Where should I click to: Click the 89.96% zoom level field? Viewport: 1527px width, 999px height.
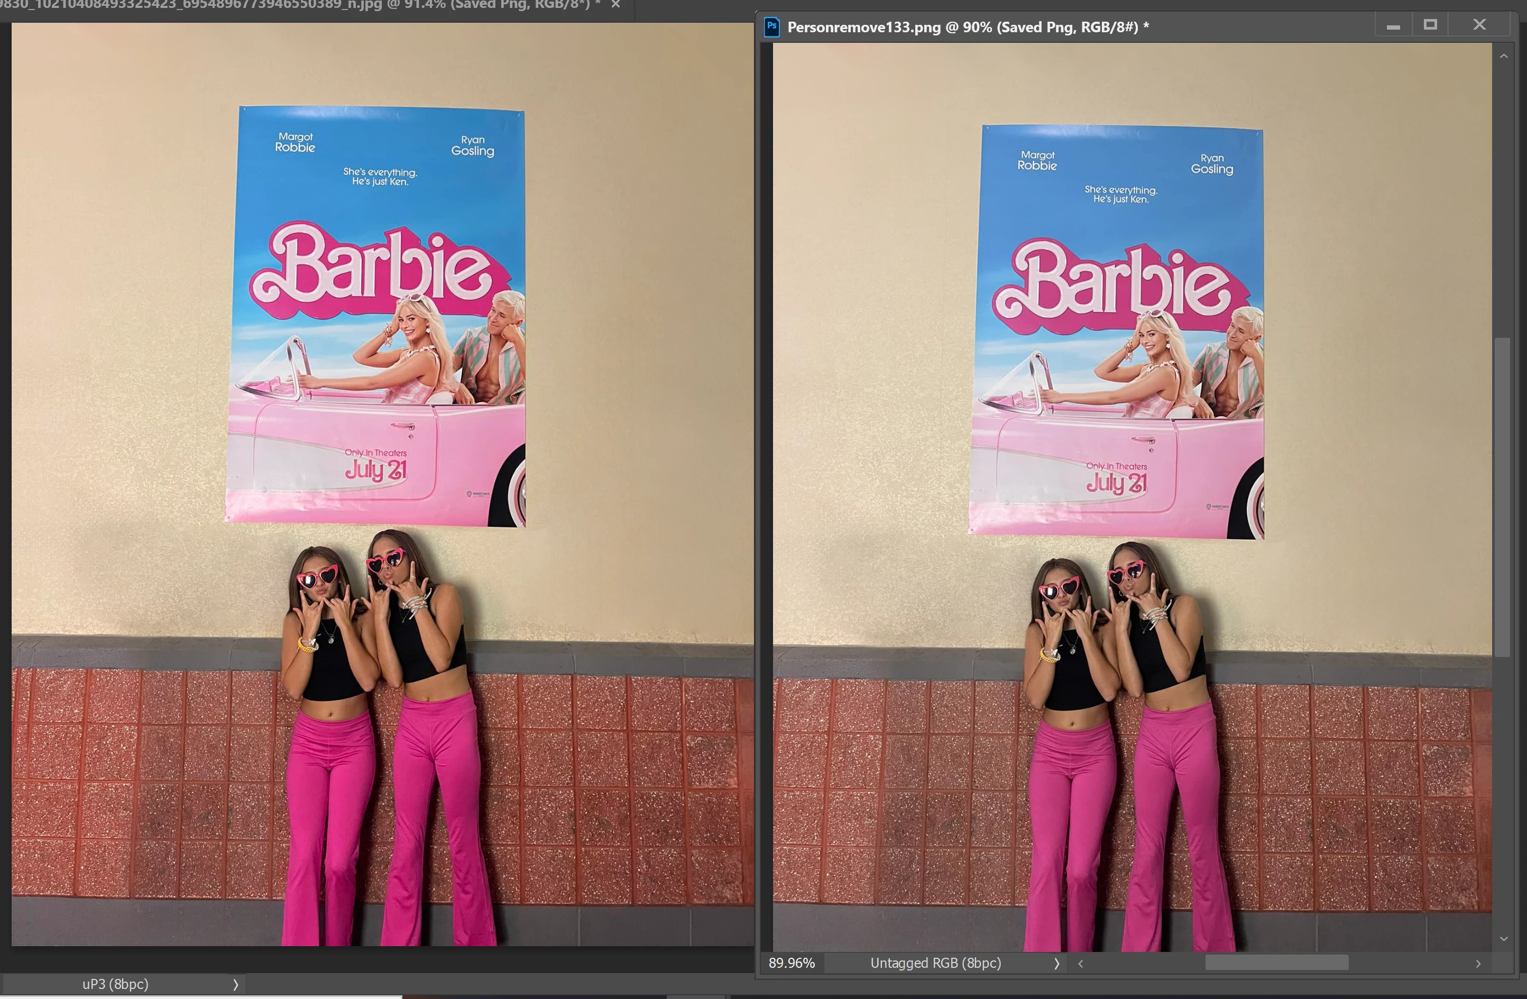click(792, 963)
